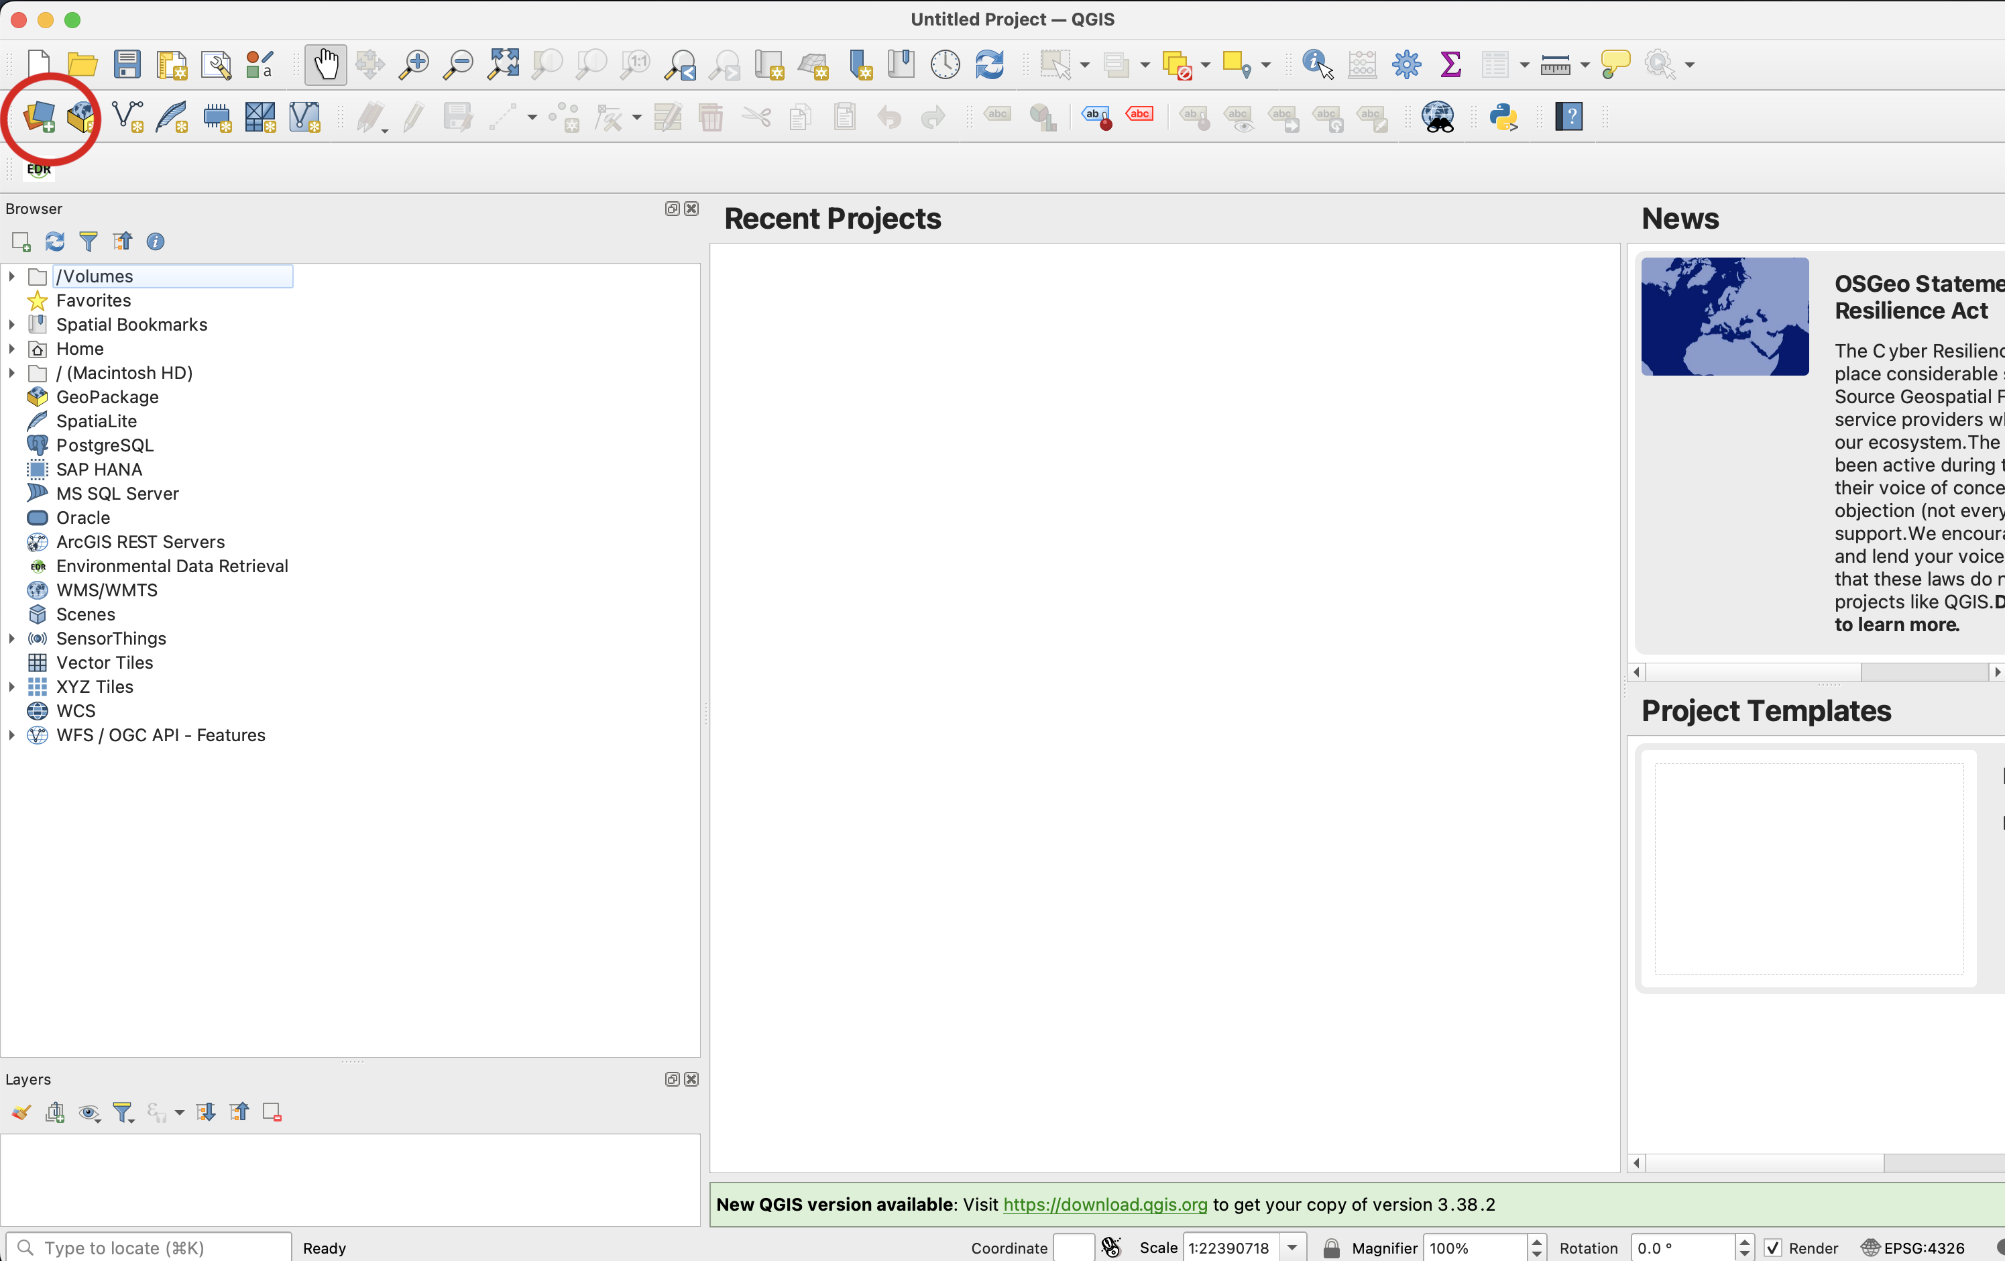This screenshot has width=2005, height=1261.
Task: Select WMS/WMTS in the Browser tree
Action: (107, 590)
